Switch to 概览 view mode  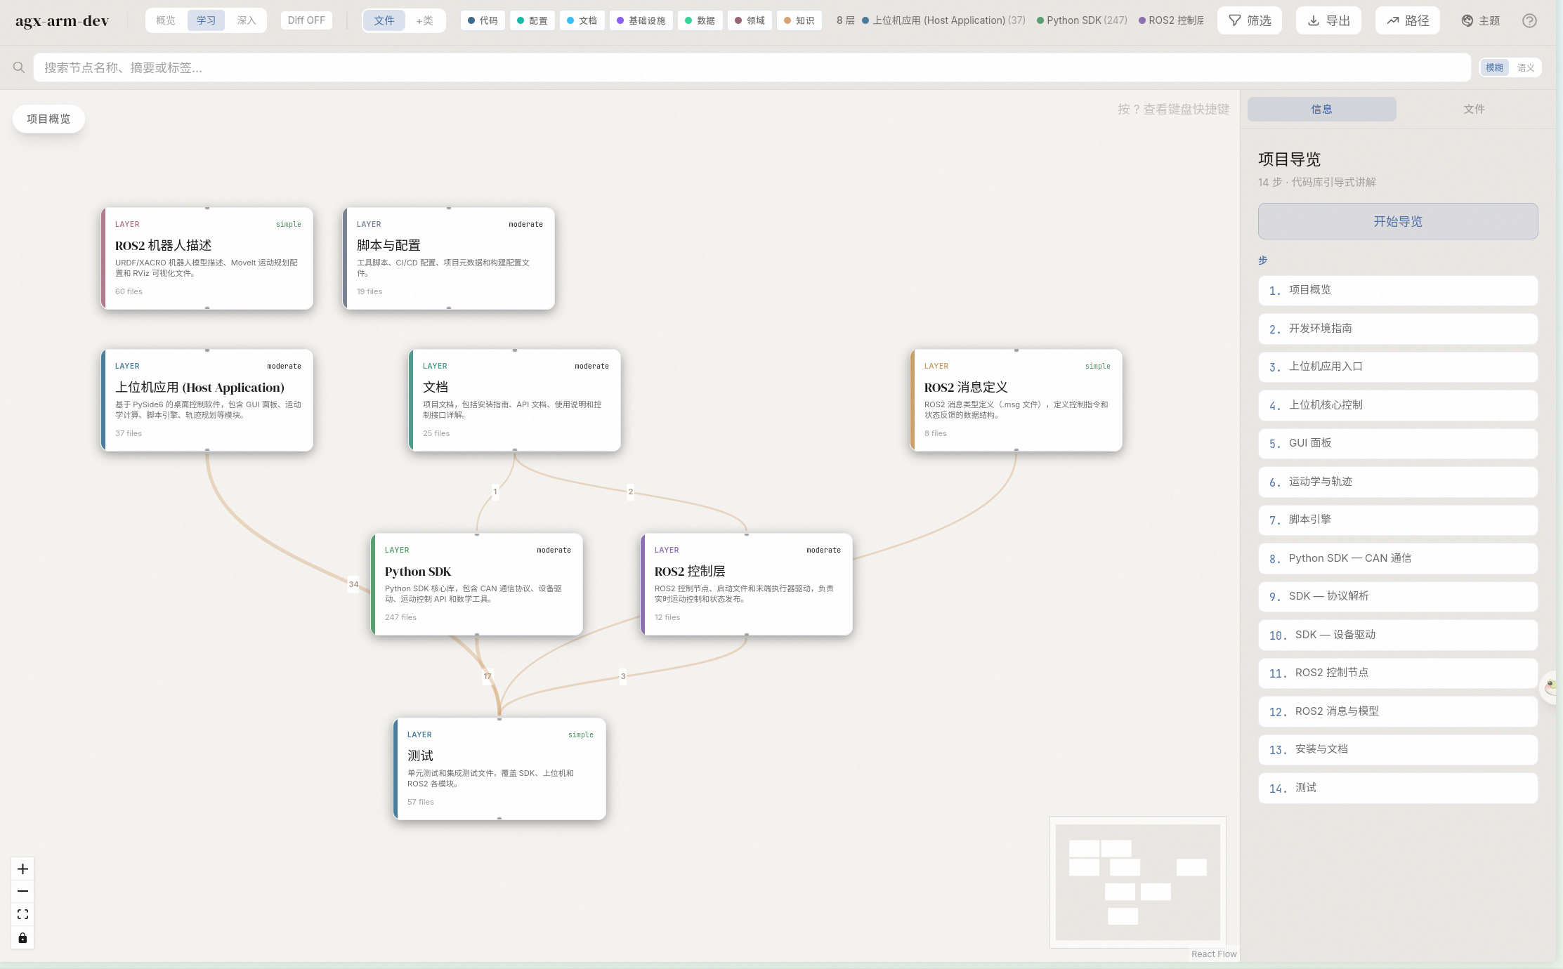[x=166, y=20]
